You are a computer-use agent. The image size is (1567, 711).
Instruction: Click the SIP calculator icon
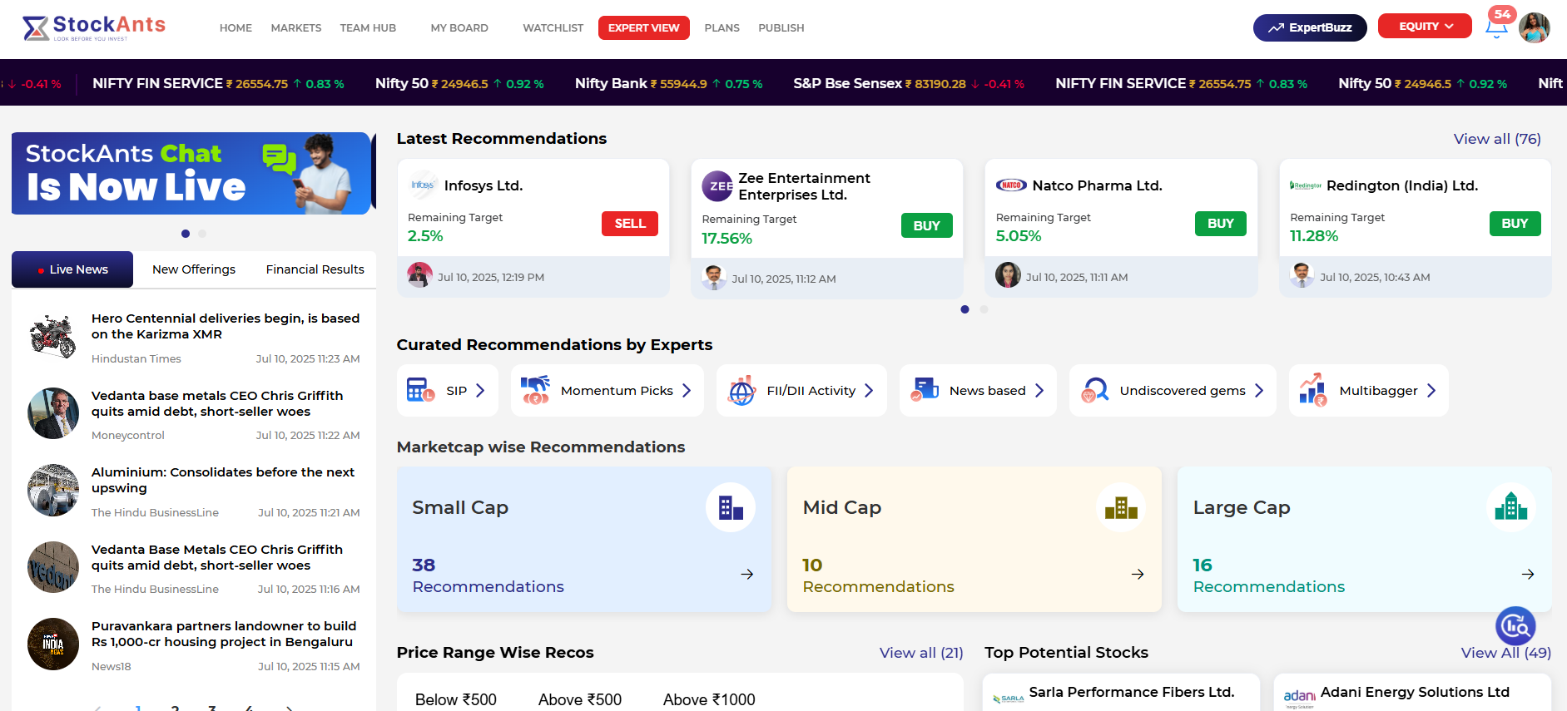click(420, 390)
